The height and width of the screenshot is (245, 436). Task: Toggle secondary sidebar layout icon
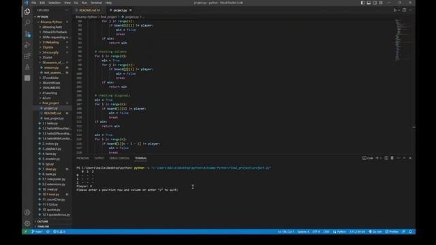click(375, 3)
